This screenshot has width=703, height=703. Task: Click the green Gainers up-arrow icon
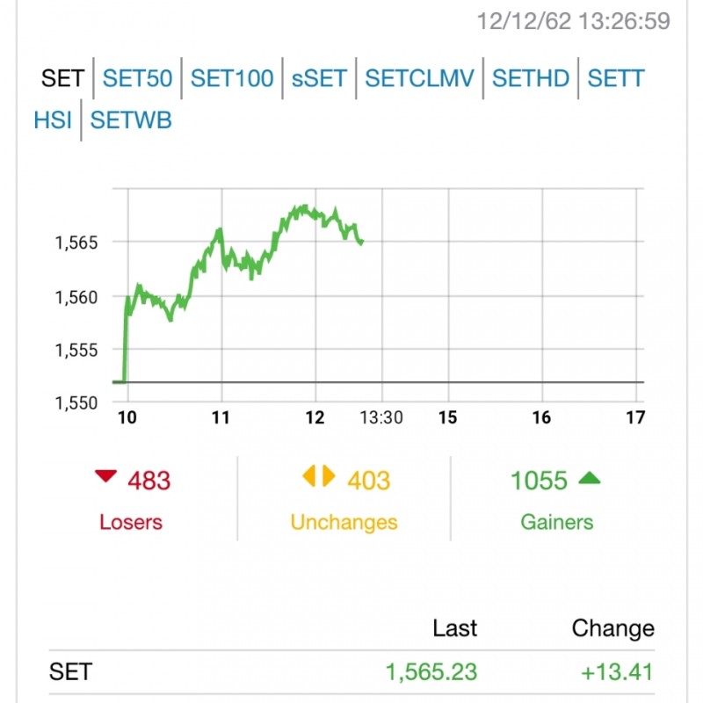[x=590, y=479]
